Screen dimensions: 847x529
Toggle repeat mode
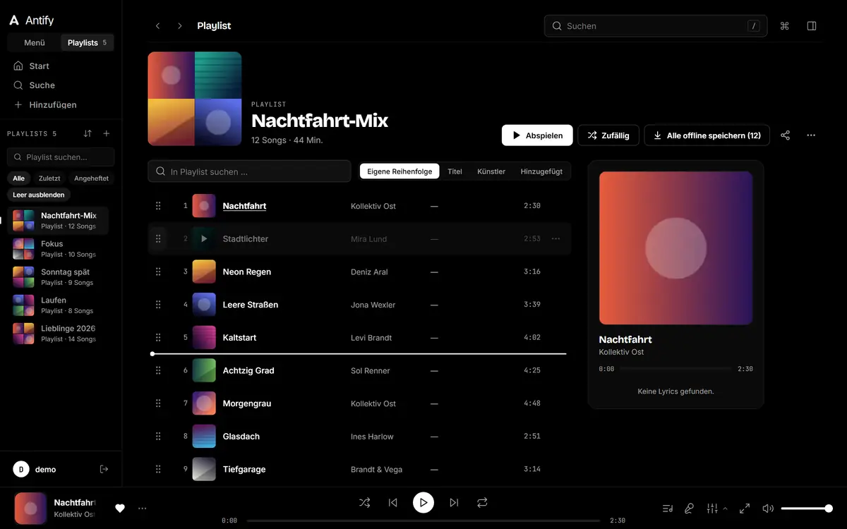click(x=482, y=503)
